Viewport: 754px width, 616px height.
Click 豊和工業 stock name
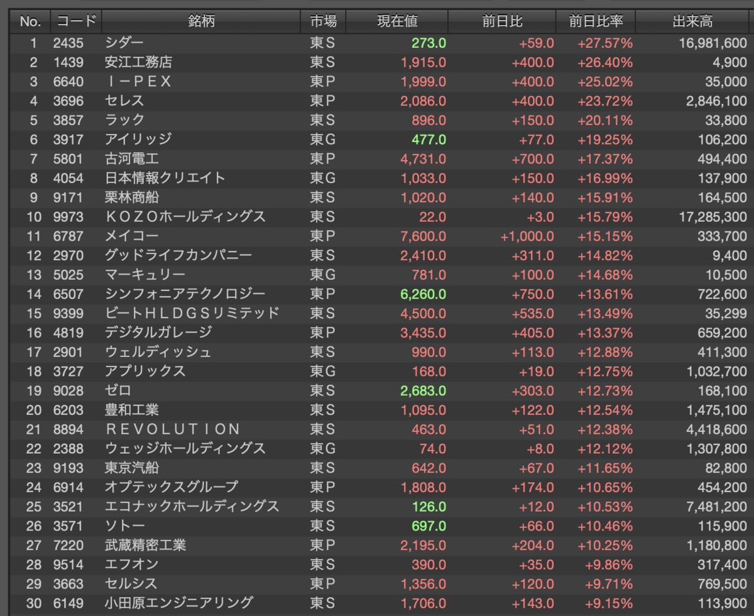131,410
